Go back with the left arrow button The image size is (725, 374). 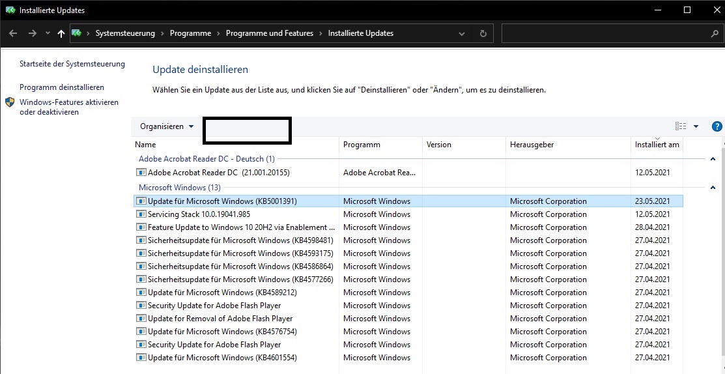(x=14, y=33)
